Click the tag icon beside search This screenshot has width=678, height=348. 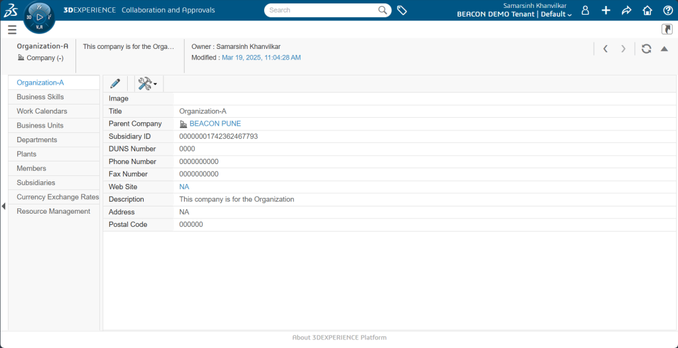coord(402,11)
